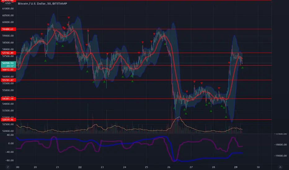Open the USD currency selector
Viewport: 289px width, 170px height.
point(8,3)
